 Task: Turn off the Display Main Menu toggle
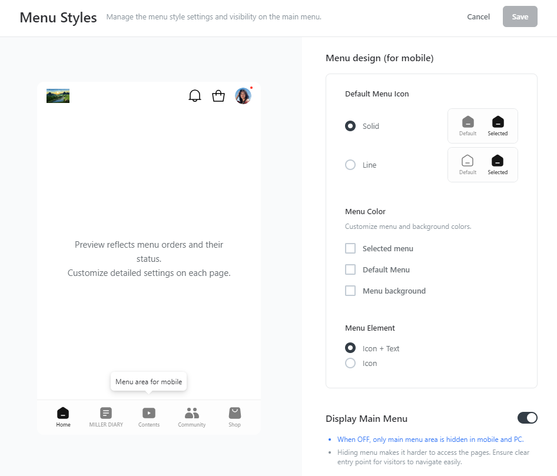click(x=527, y=418)
